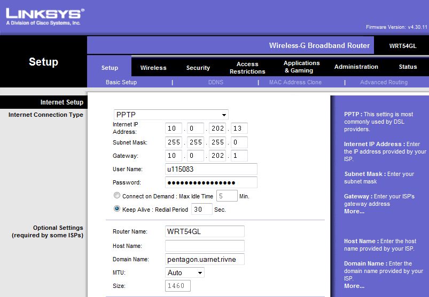The height and width of the screenshot is (297, 429).
Task: Click the Wireless-G Broadband Router title
Action: point(319,45)
